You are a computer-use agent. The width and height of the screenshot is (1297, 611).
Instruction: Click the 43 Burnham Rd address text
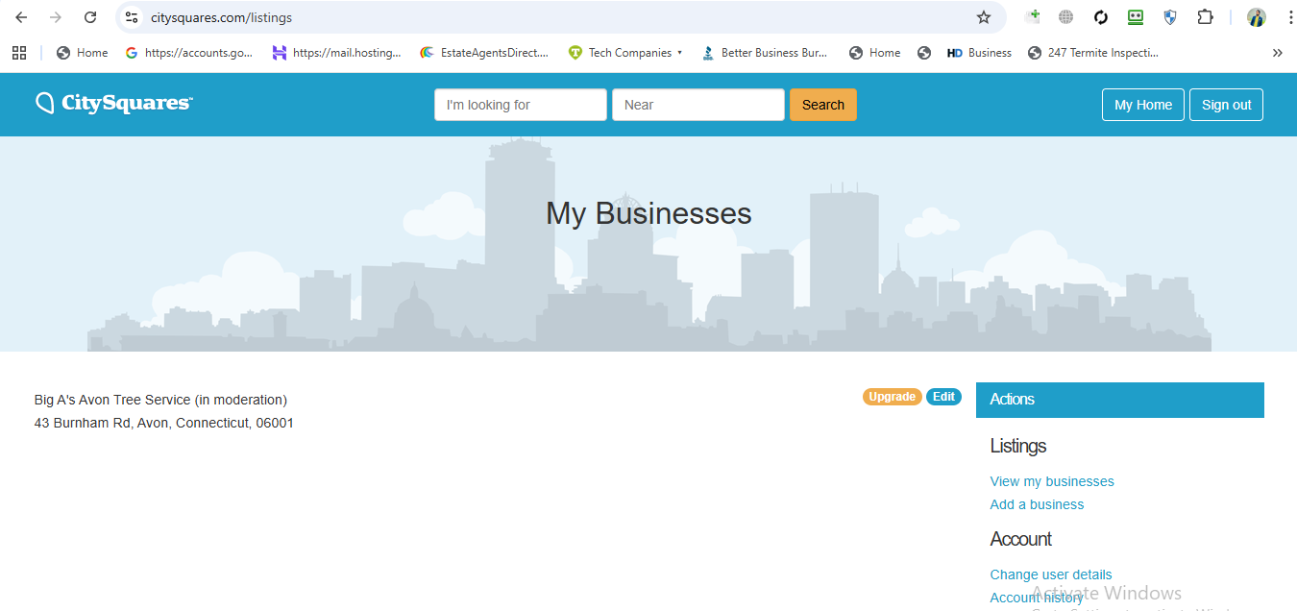point(164,423)
